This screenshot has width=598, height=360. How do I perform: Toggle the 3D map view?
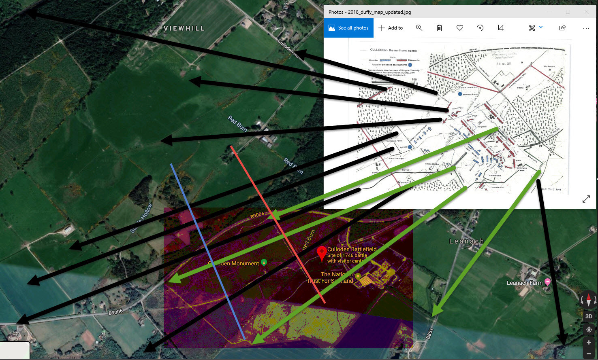(x=589, y=316)
